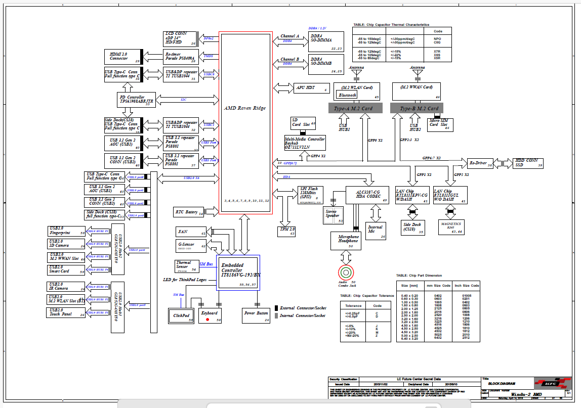Click the USB2.0 IR Camera block

click(x=67, y=287)
